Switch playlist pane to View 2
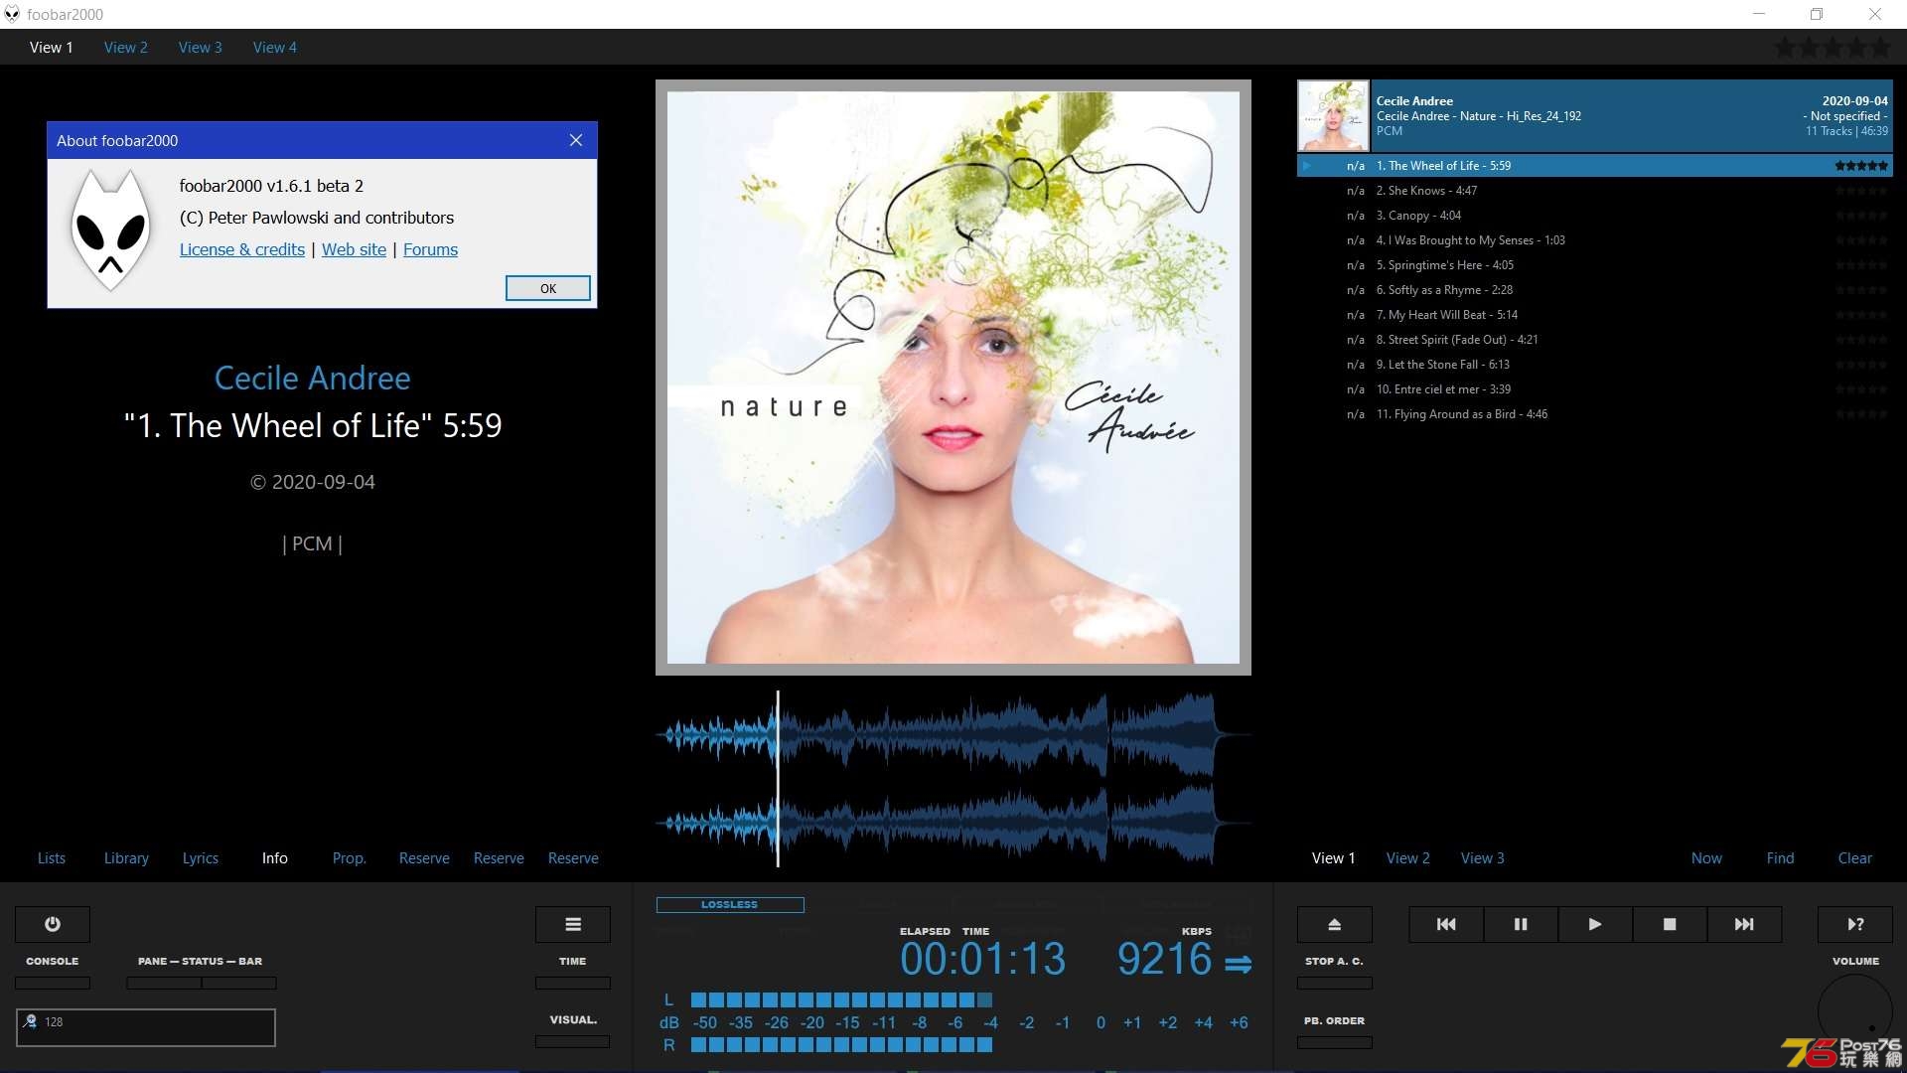 pos(1408,858)
